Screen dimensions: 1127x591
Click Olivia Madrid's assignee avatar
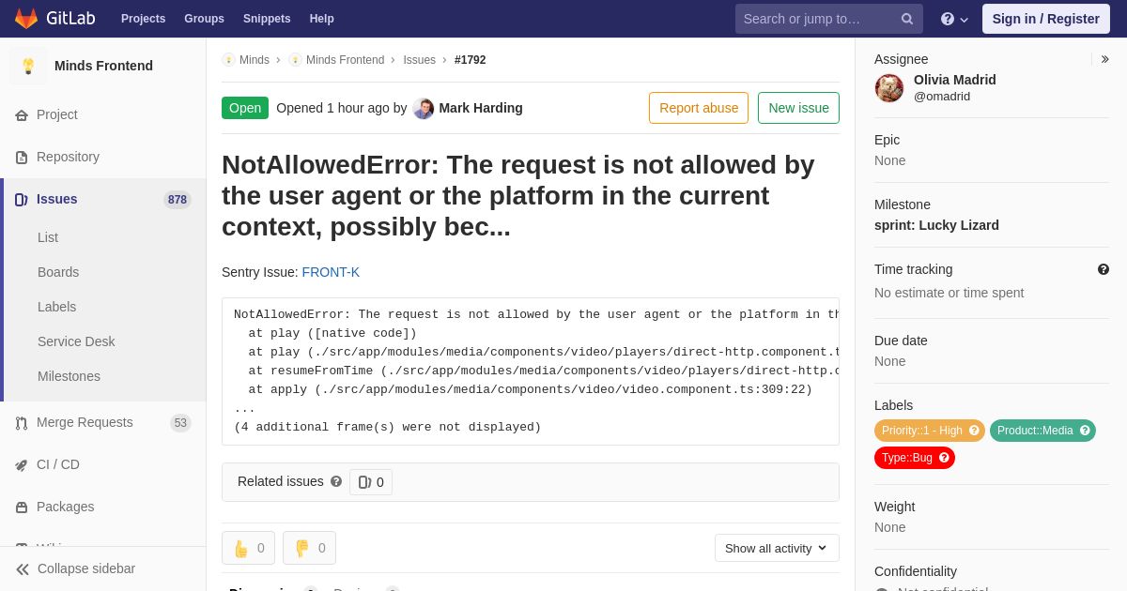[889, 88]
